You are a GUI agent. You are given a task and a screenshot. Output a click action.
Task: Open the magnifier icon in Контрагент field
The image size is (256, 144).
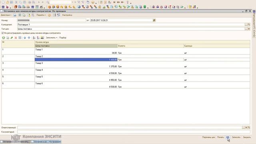pos(249,24)
